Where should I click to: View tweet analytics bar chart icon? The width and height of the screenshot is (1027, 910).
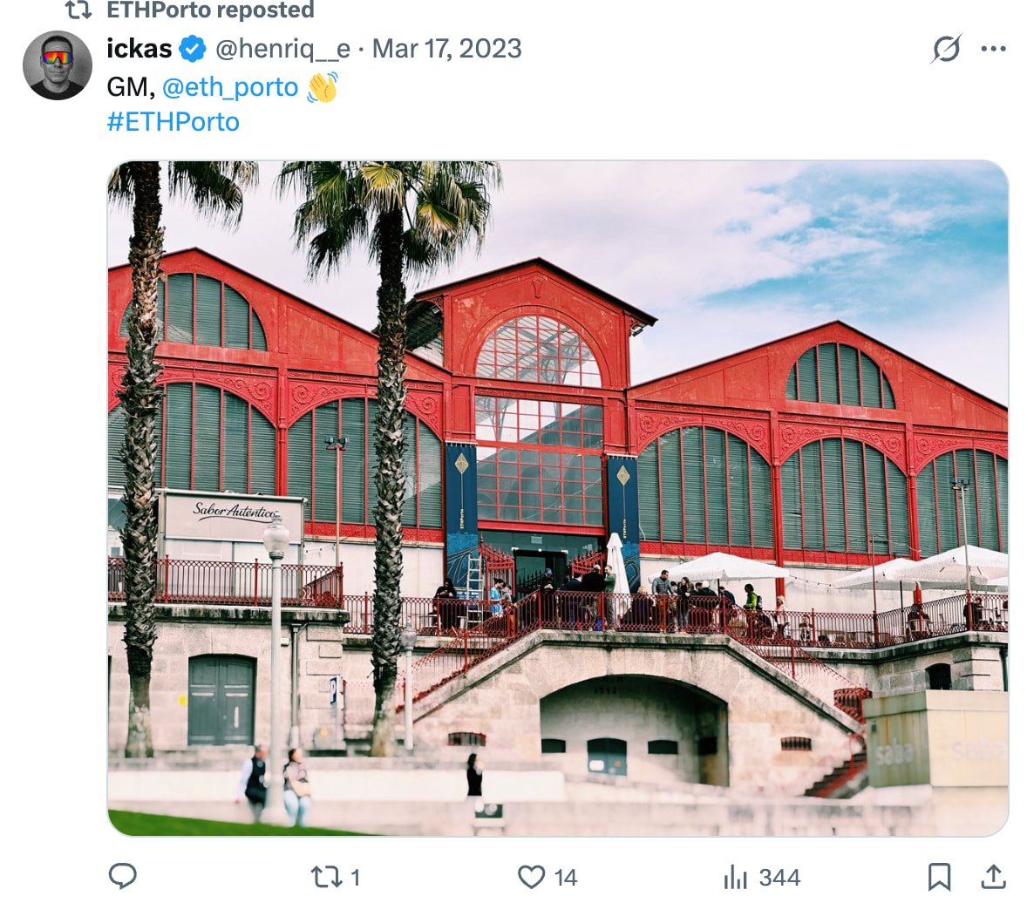point(736,877)
